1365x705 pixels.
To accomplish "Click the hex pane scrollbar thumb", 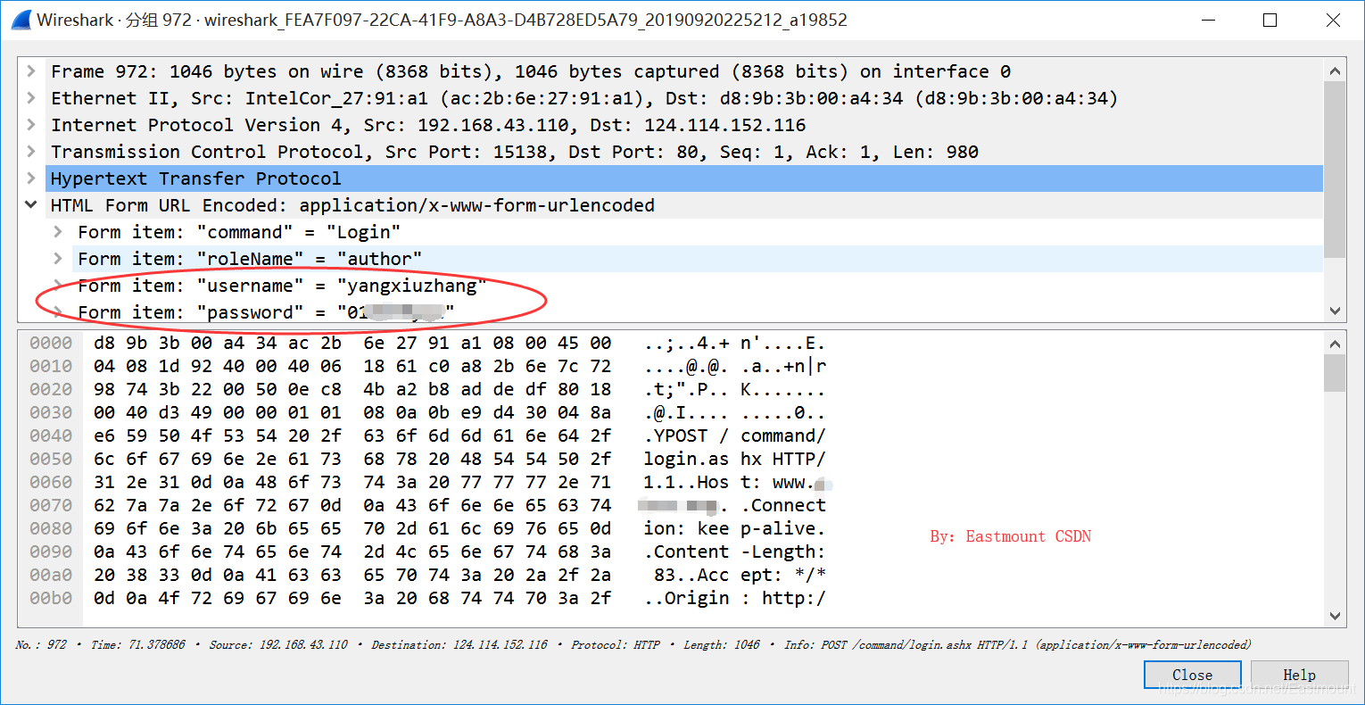I will 1335,373.
